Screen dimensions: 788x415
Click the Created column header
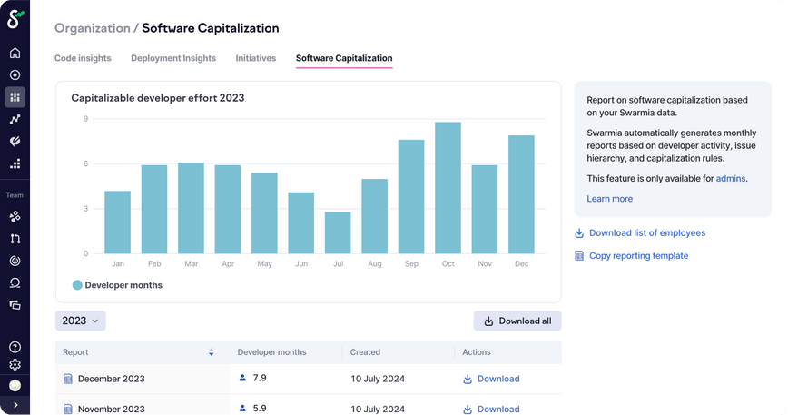[365, 352]
